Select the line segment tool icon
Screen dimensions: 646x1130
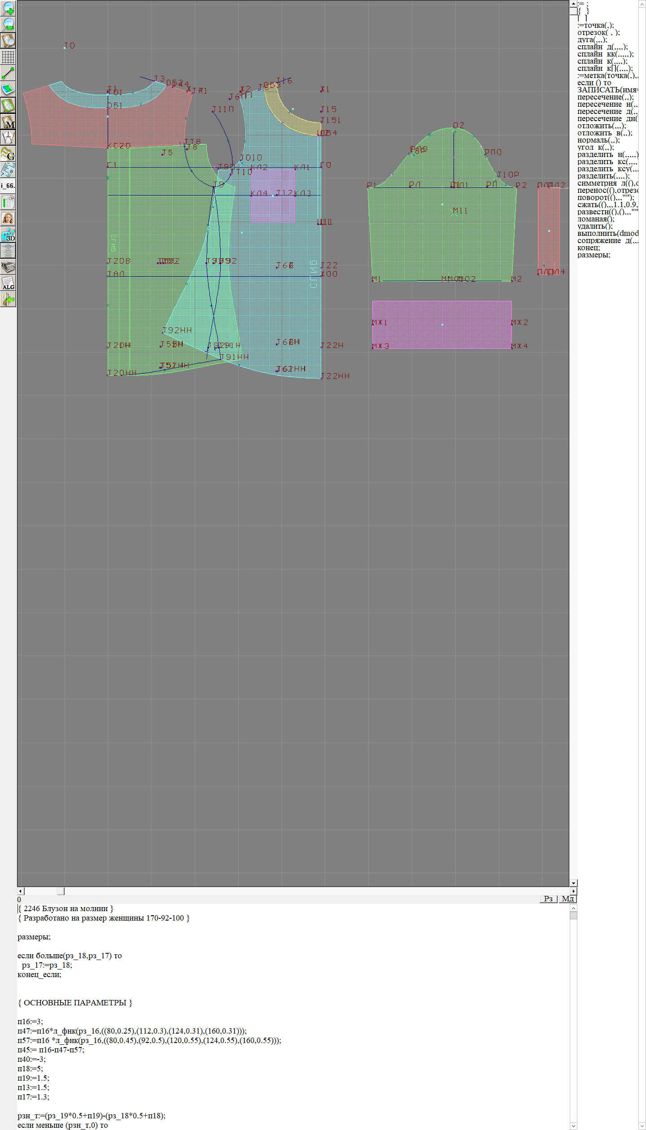(x=8, y=73)
